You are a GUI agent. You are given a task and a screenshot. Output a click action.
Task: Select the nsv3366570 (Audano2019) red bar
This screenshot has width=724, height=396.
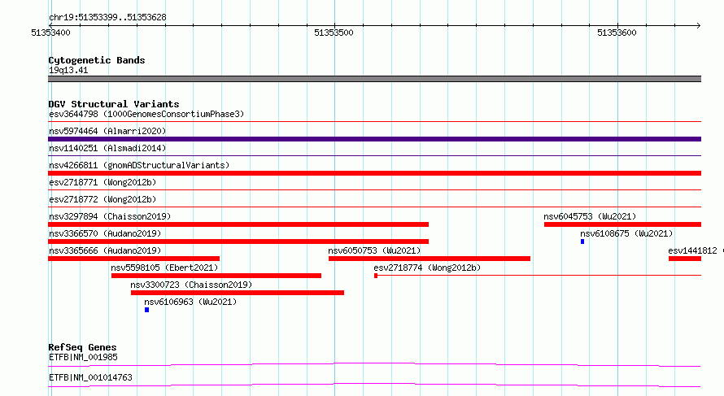tap(238, 242)
